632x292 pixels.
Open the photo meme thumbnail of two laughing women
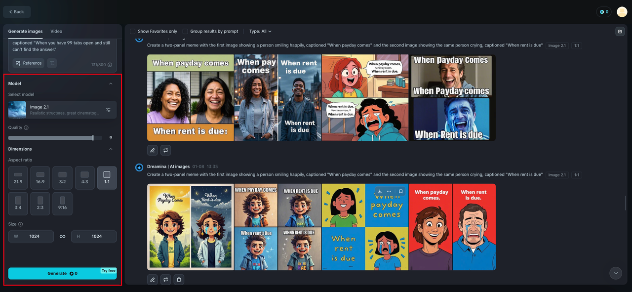pyautogui.click(x=190, y=98)
